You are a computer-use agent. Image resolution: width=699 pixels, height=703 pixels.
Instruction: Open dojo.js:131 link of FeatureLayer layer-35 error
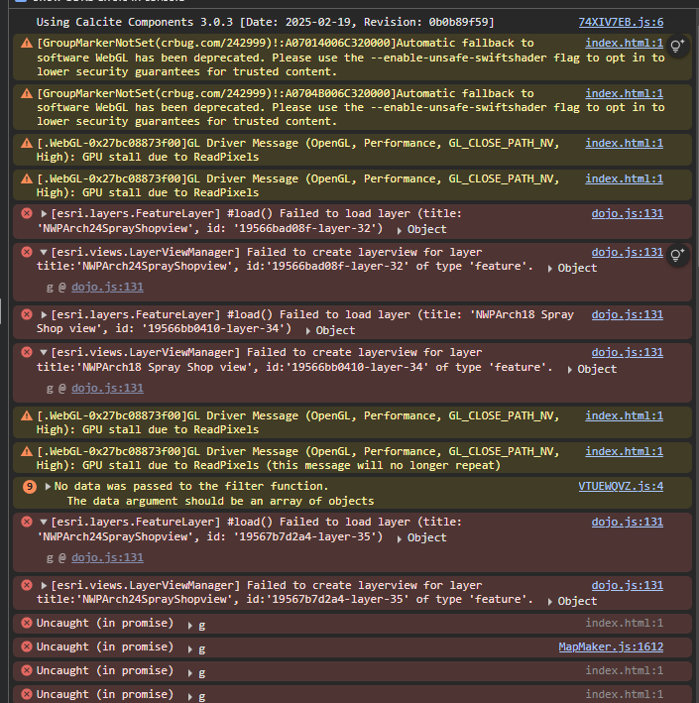(x=627, y=522)
